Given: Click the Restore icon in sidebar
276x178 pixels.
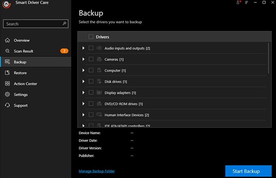Looking at the screenshot, I should click(x=7, y=73).
